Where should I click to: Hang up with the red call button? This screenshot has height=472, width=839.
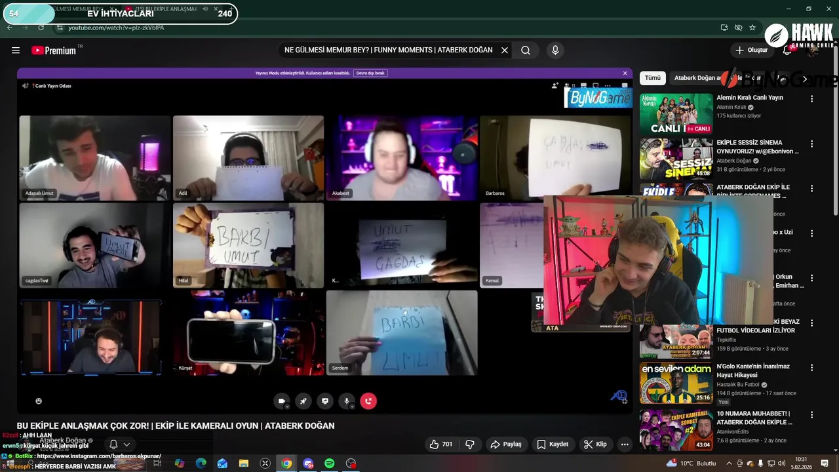click(368, 401)
